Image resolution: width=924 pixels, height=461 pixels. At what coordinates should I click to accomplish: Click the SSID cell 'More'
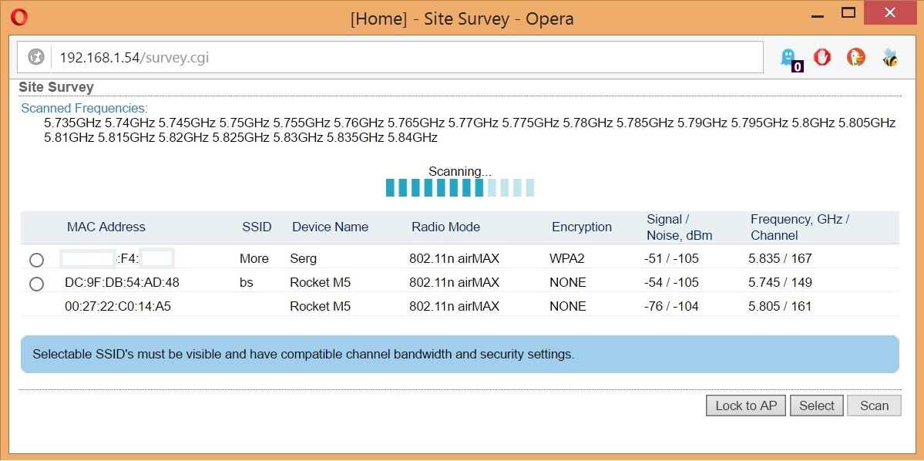[254, 259]
